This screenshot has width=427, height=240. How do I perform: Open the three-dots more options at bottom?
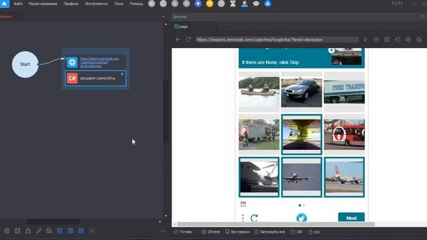tap(163, 231)
